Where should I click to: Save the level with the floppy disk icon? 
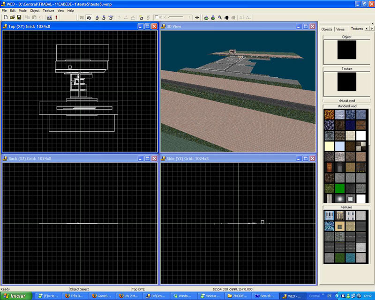[19, 17]
